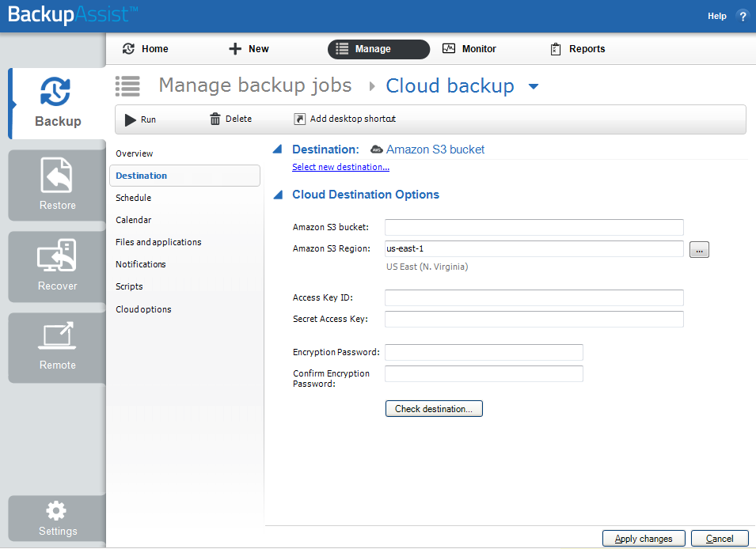Image resolution: width=756 pixels, height=549 pixels.
Task: Open the Calendar settings page
Action: tap(134, 220)
